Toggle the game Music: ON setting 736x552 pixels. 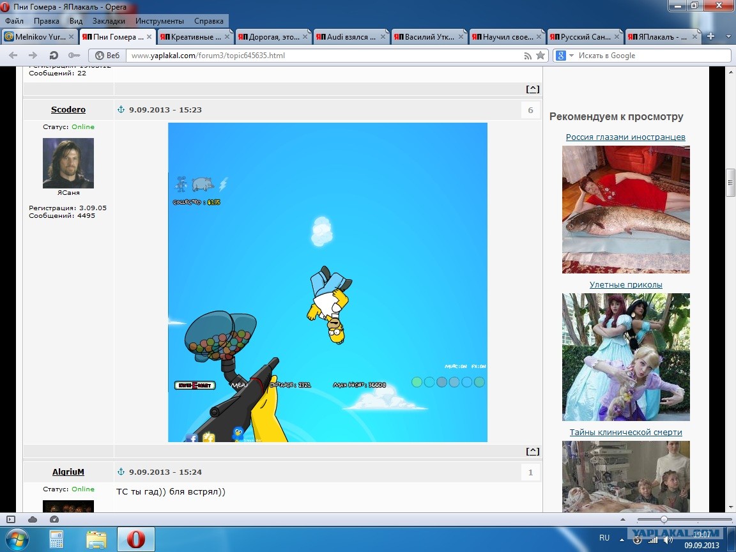[x=456, y=367]
